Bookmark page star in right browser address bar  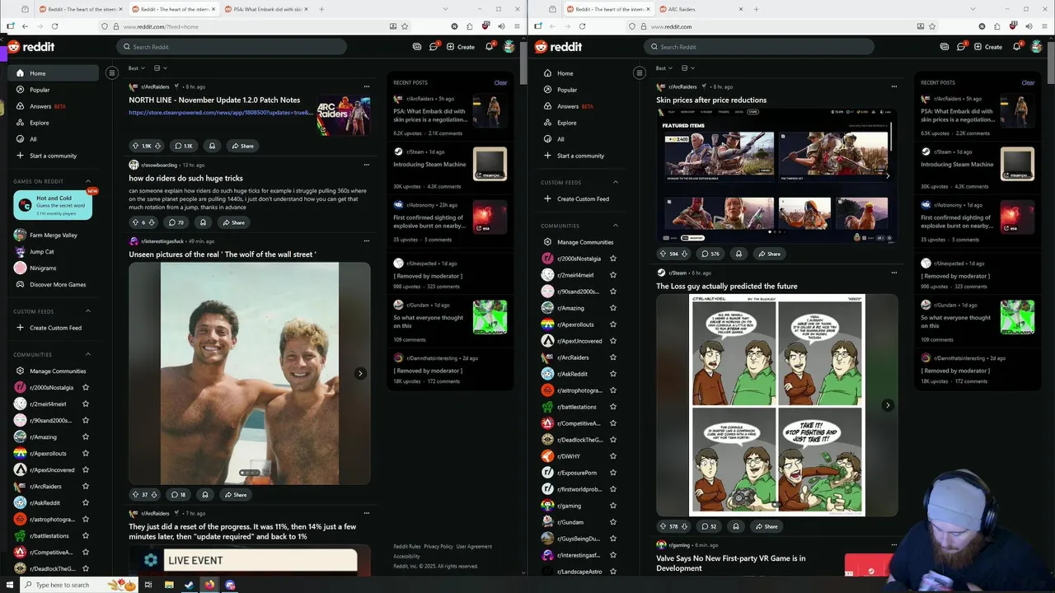(932, 26)
